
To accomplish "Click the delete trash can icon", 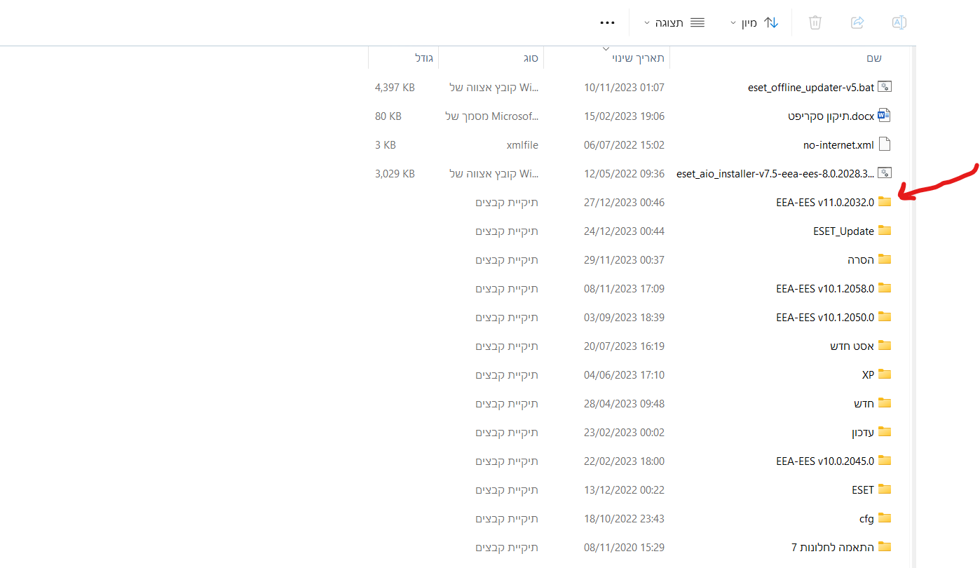I will 815,22.
